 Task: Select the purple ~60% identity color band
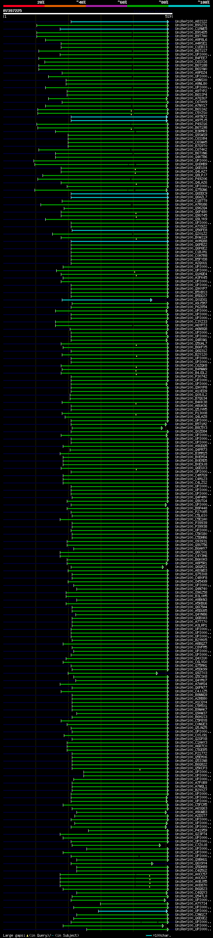[x=106, y=6]
